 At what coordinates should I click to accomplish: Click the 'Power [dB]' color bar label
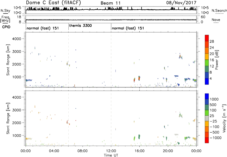pos(217,60)
